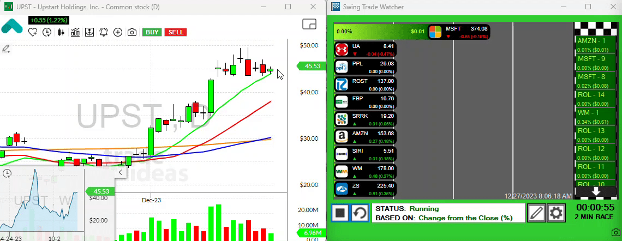Open edit with the pencil button in Swing Trade Watcher
The image size is (622, 241).
pyautogui.click(x=536, y=213)
